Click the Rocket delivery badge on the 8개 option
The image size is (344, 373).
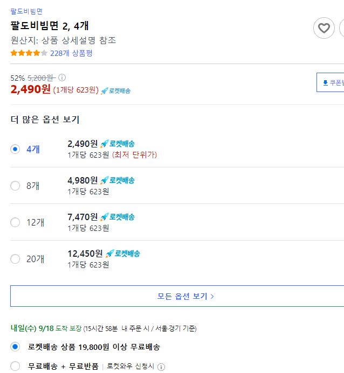point(118,180)
